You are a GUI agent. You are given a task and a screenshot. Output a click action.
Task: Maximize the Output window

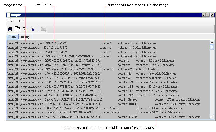(x=208, y=15)
